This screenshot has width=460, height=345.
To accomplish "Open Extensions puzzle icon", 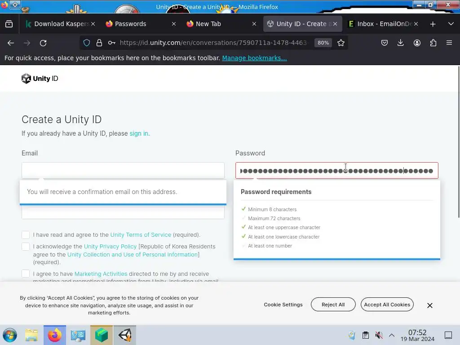I will [x=433, y=43].
